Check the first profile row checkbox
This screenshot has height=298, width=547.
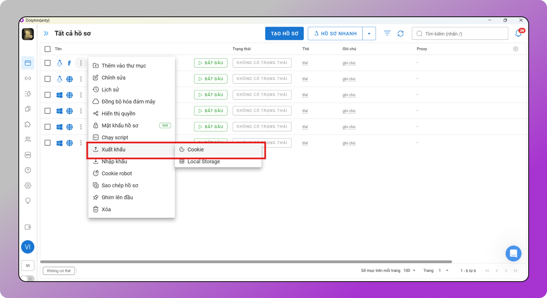(48, 63)
